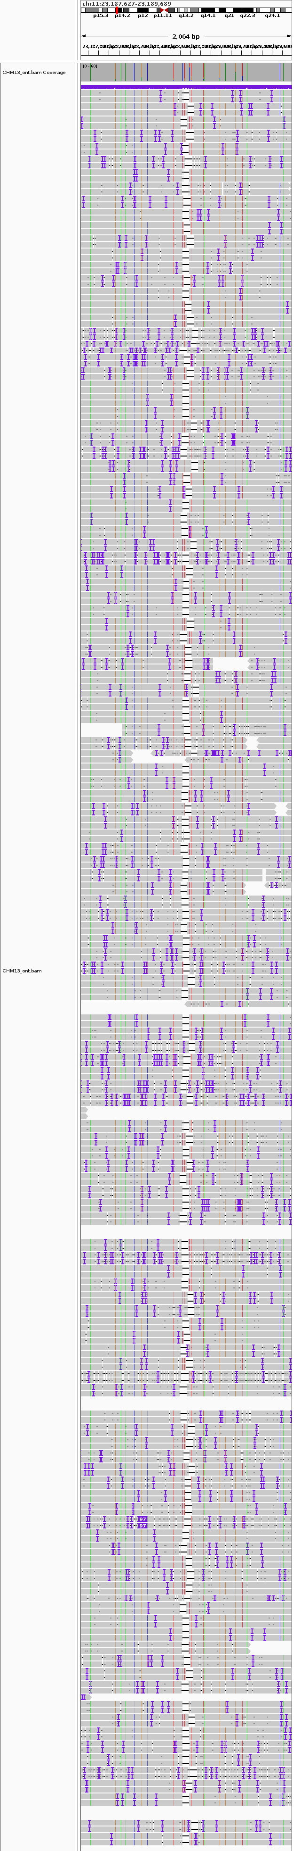Select the CHM13_ont.bam alignment track name
The height and width of the screenshot is (1851, 301).
point(22,971)
